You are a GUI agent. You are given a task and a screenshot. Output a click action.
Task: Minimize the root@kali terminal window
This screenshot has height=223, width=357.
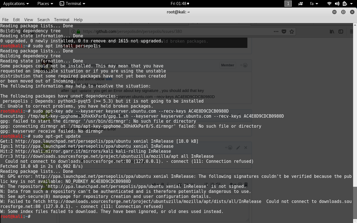334,12
